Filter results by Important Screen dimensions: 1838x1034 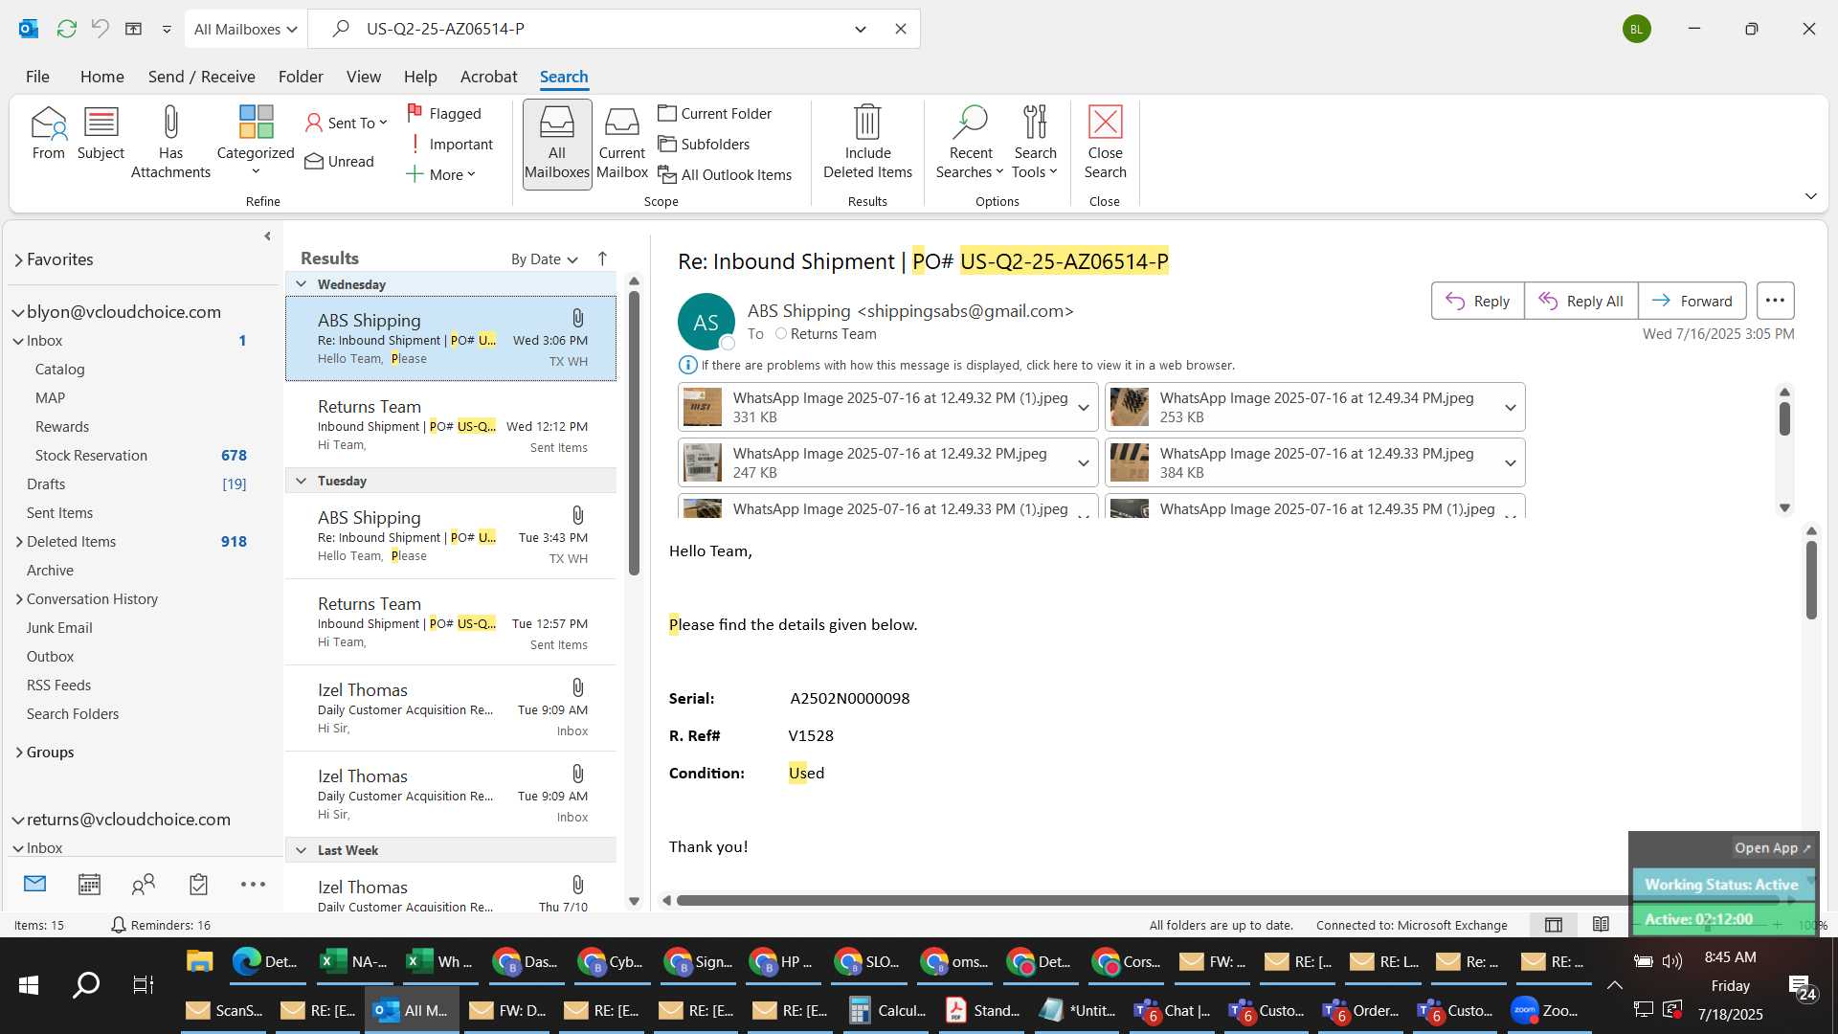pos(450,144)
